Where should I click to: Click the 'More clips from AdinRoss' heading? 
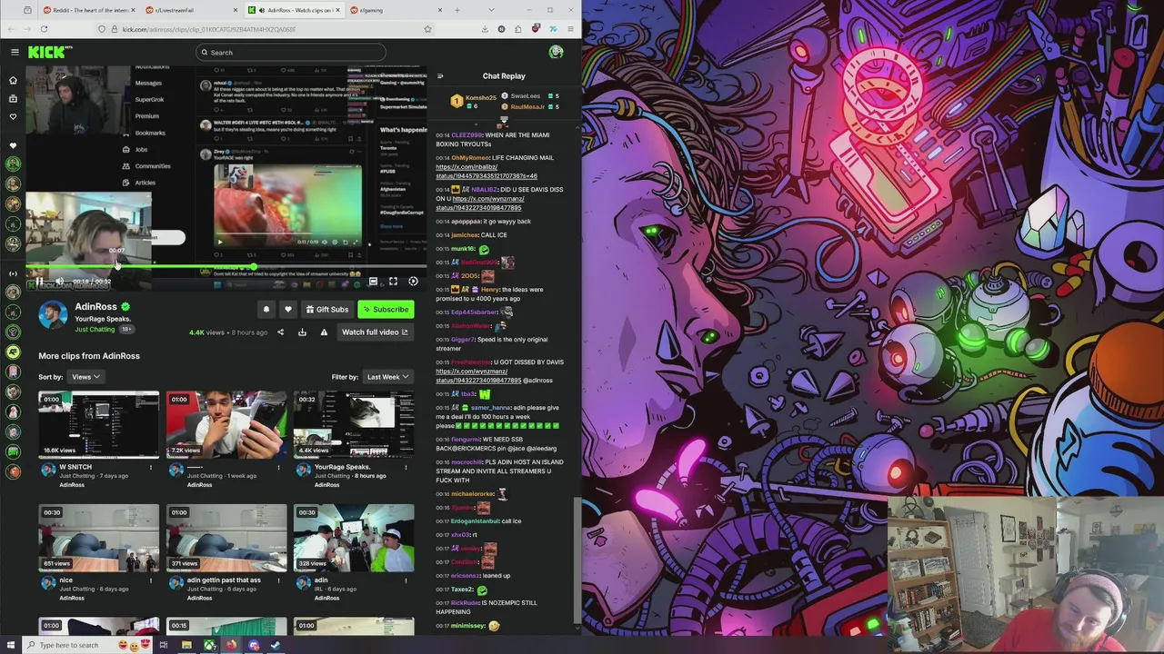click(89, 356)
